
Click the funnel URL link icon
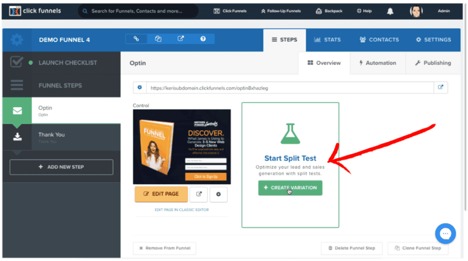pyautogui.click(x=136, y=39)
